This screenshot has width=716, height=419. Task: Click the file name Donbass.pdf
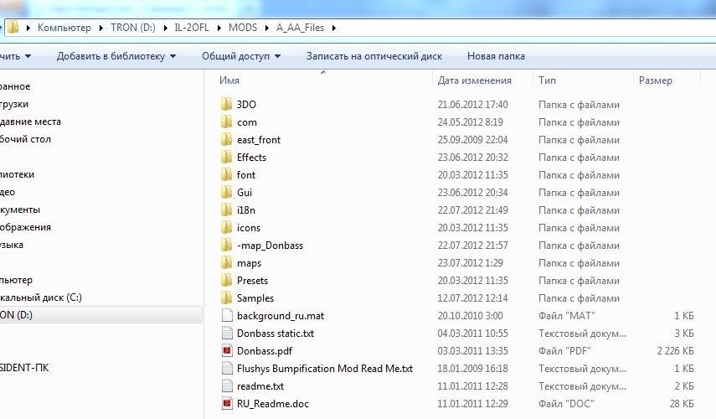point(265,351)
